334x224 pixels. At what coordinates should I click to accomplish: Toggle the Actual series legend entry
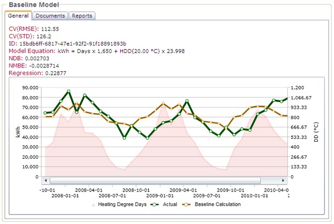coord(164,204)
